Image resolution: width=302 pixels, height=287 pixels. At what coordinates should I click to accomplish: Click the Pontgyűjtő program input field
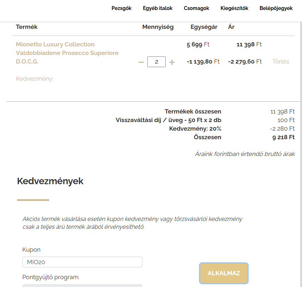(x=82, y=285)
